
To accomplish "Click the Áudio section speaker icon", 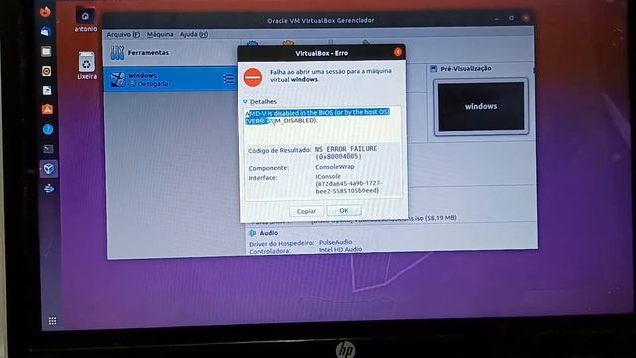I will click(x=253, y=233).
